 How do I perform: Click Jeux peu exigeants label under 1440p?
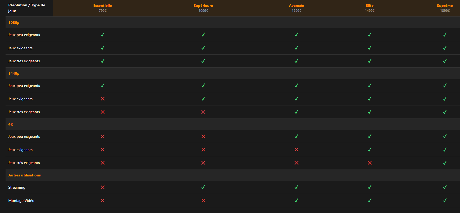[x=24, y=86]
